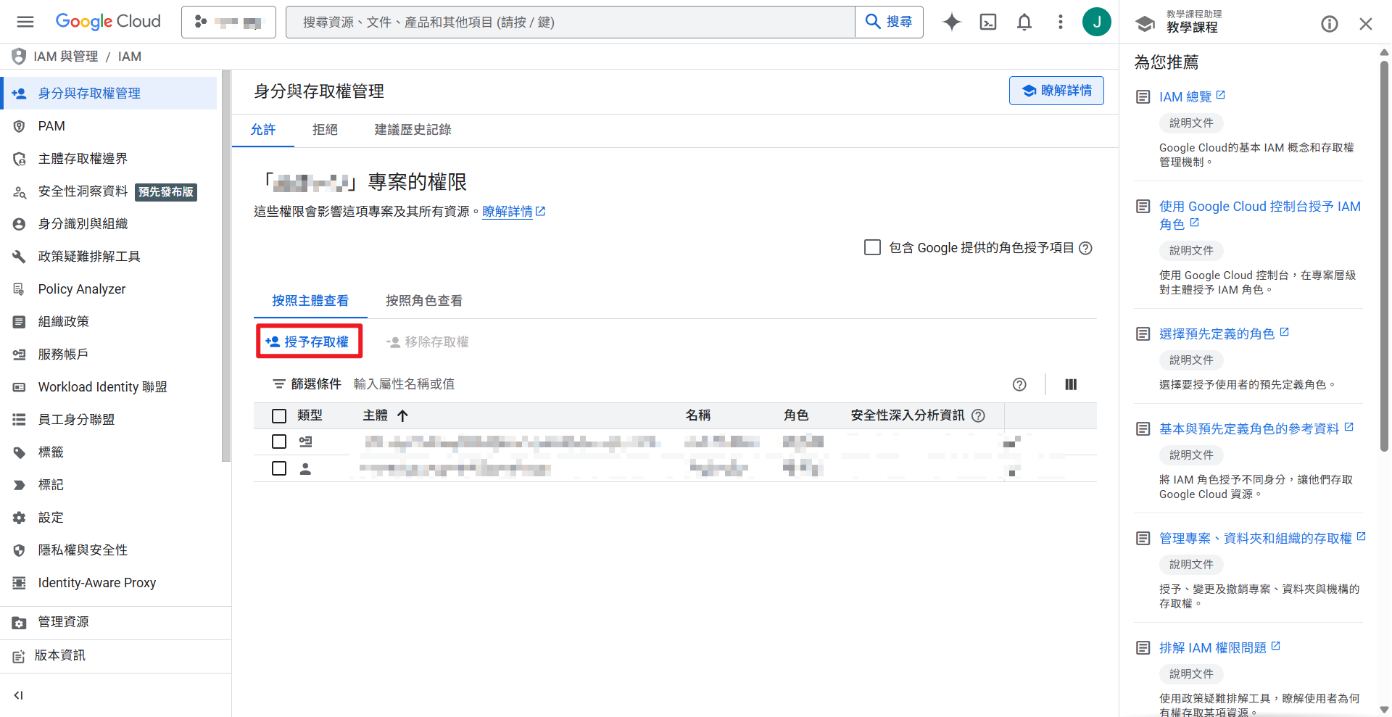This screenshot has width=1392, height=717.
Task: Collapse the left navigation sidebar
Action: [18, 695]
